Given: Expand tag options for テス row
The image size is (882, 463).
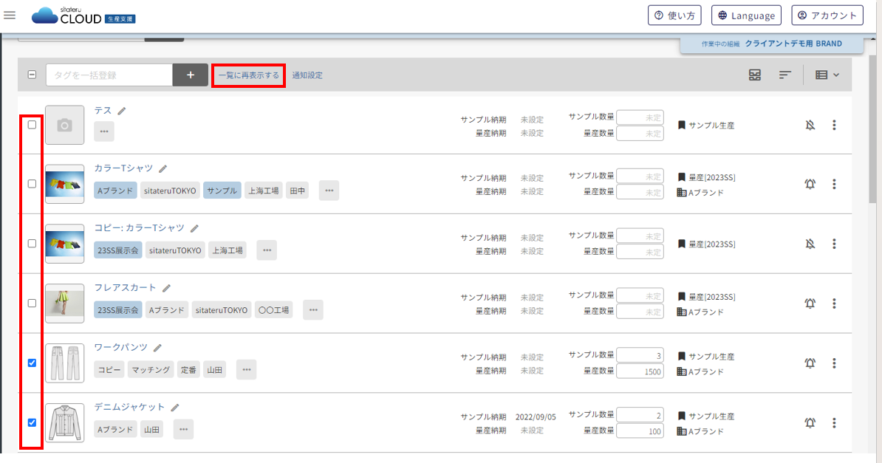Looking at the screenshot, I should [104, 131].
